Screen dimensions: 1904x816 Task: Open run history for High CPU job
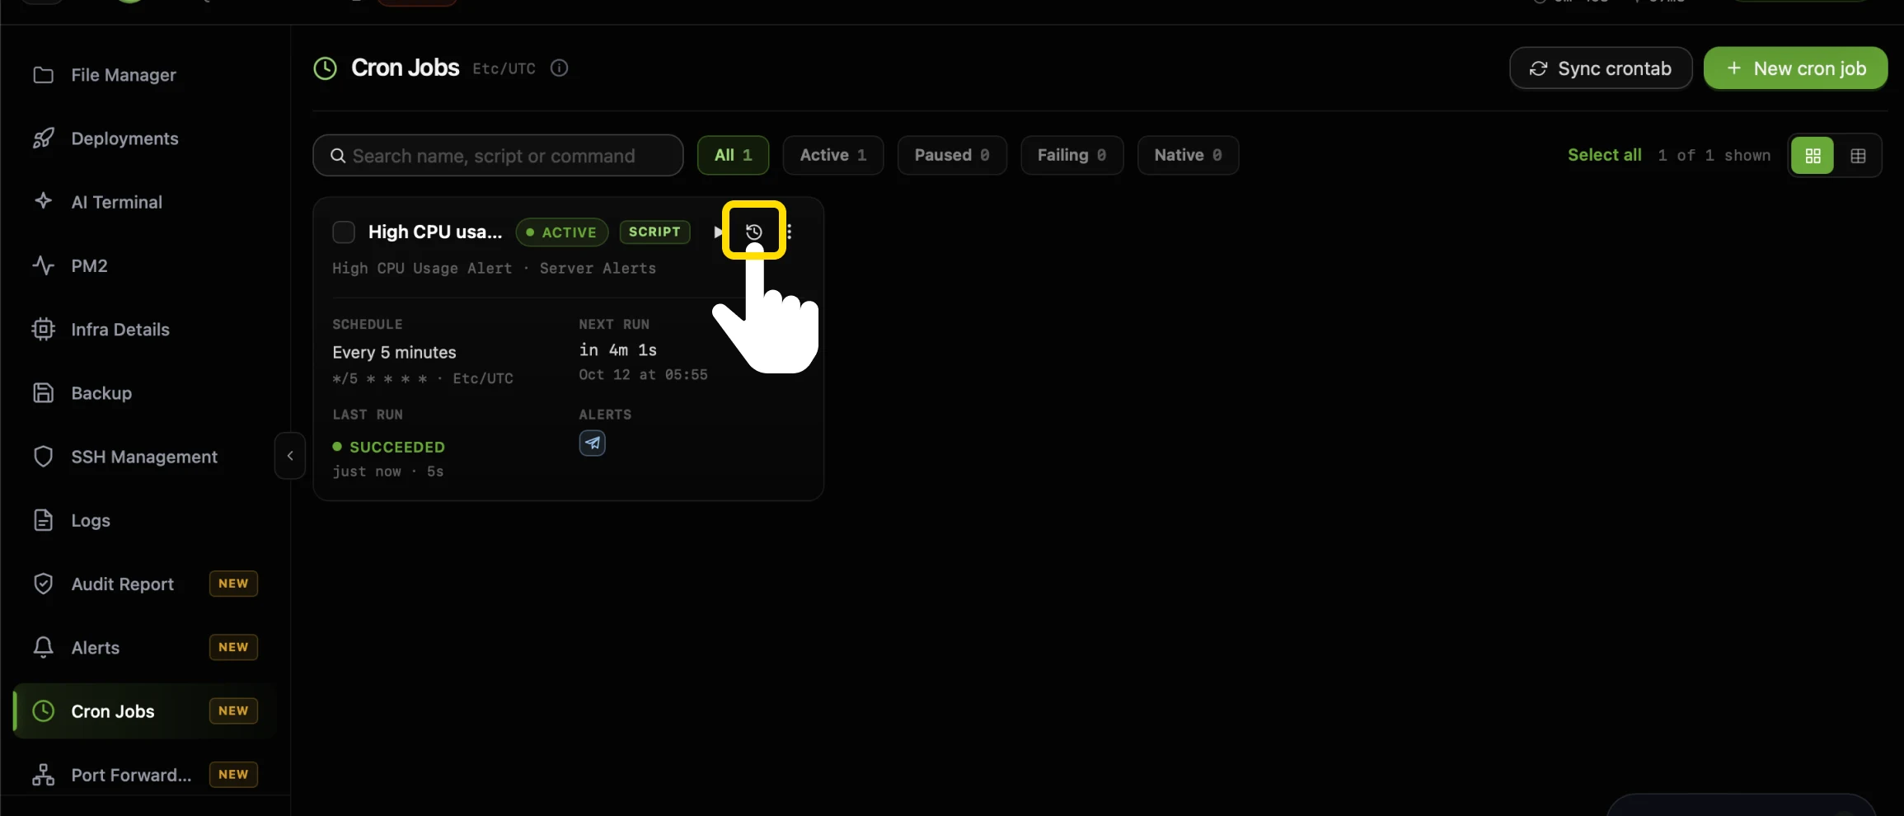coord(753,232)
